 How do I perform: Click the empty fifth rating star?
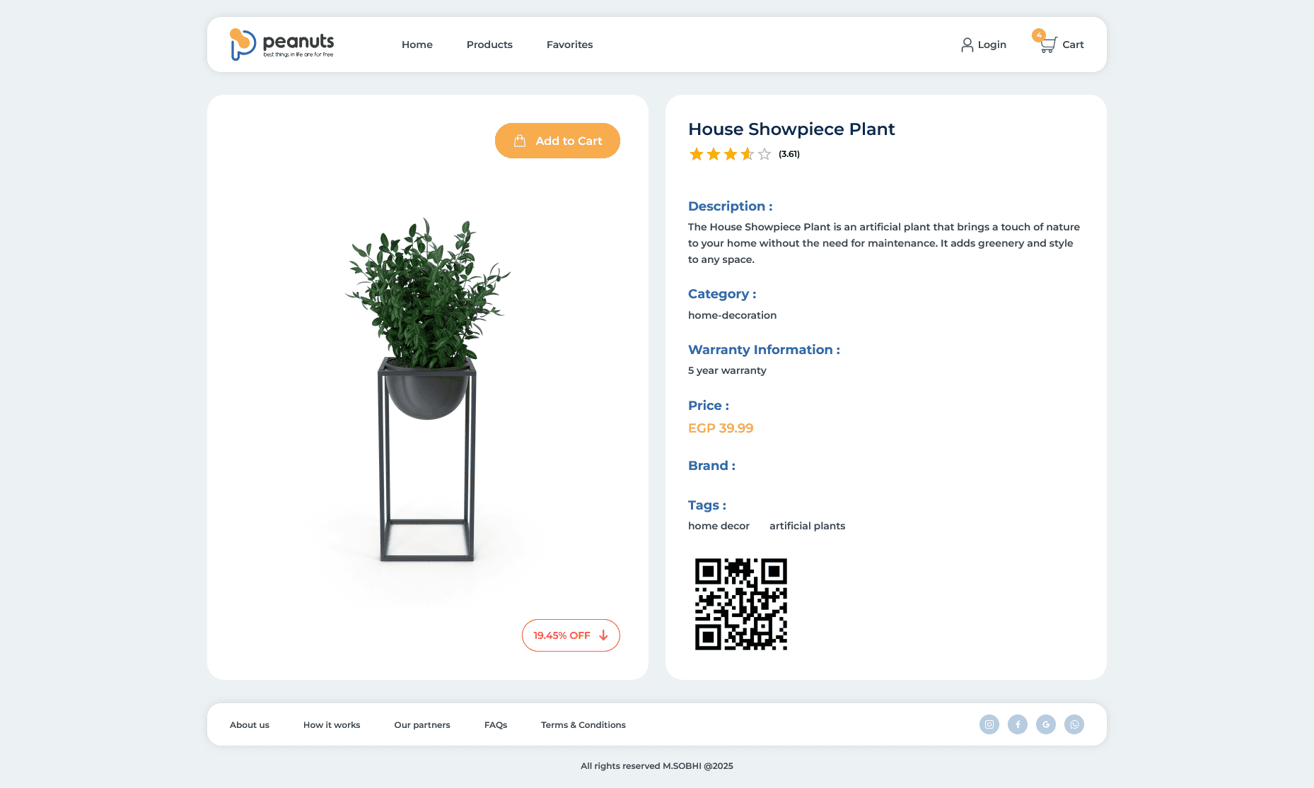tap(764, 154)
